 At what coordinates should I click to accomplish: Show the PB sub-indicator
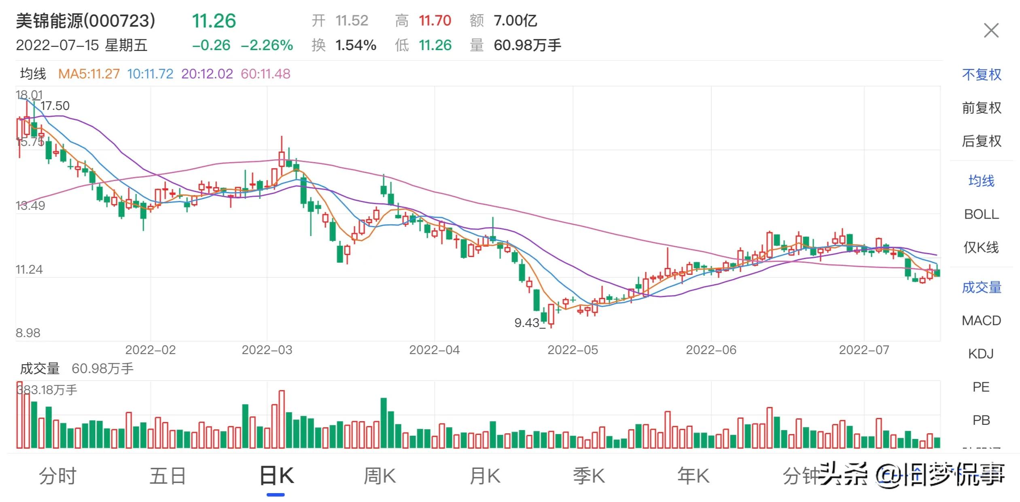[x=981, y=420]
